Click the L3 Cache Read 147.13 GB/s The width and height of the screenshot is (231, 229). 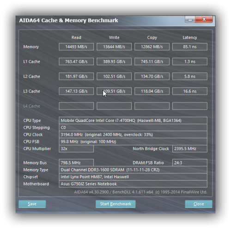pos(76,91)
